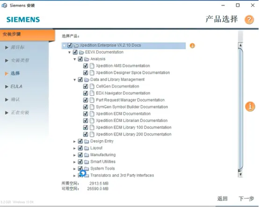This screenshot has height=207, width=259.
Task: Click Data and Library Management folder icon
Action: [86, 80]
